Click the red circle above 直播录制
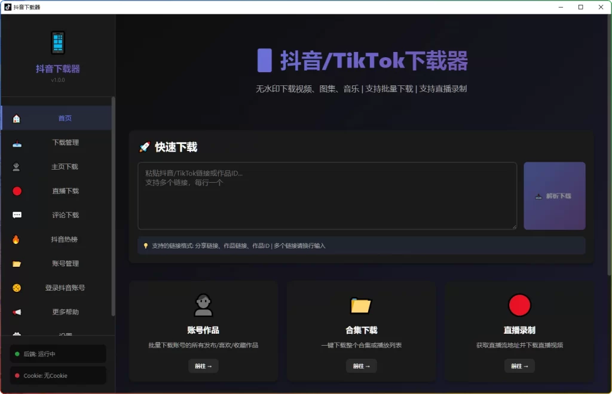Image resolution: width=612 pixels, height=394 pixels. (x=519, y=305)
